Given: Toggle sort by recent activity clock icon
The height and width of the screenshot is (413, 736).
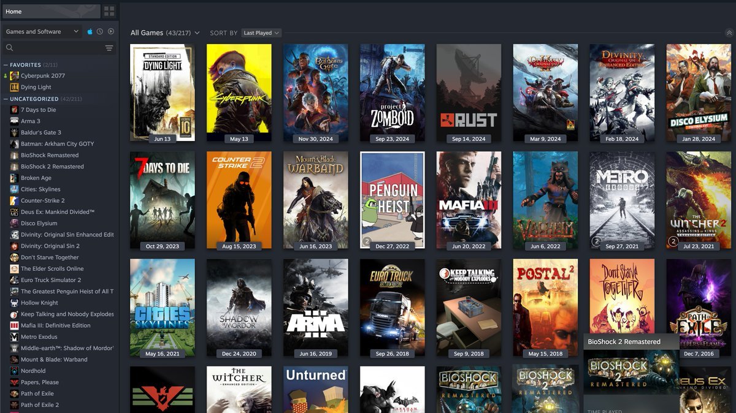Looking at the screenshot, I should click(100, 31).
